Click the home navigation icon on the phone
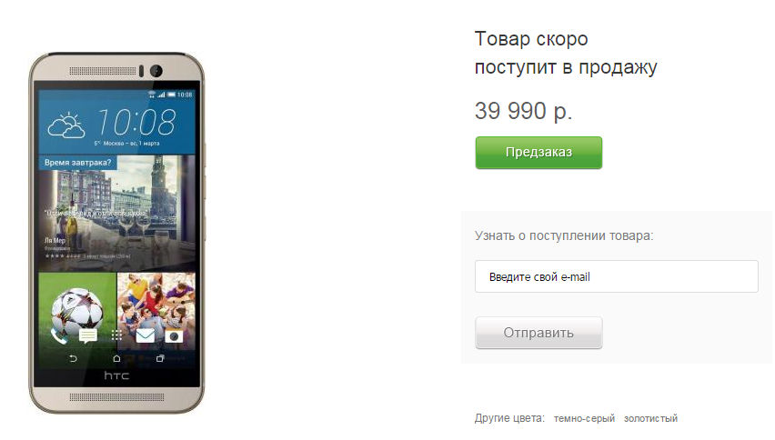The height and width of the screenshot is (440, 775). [116, 358]
